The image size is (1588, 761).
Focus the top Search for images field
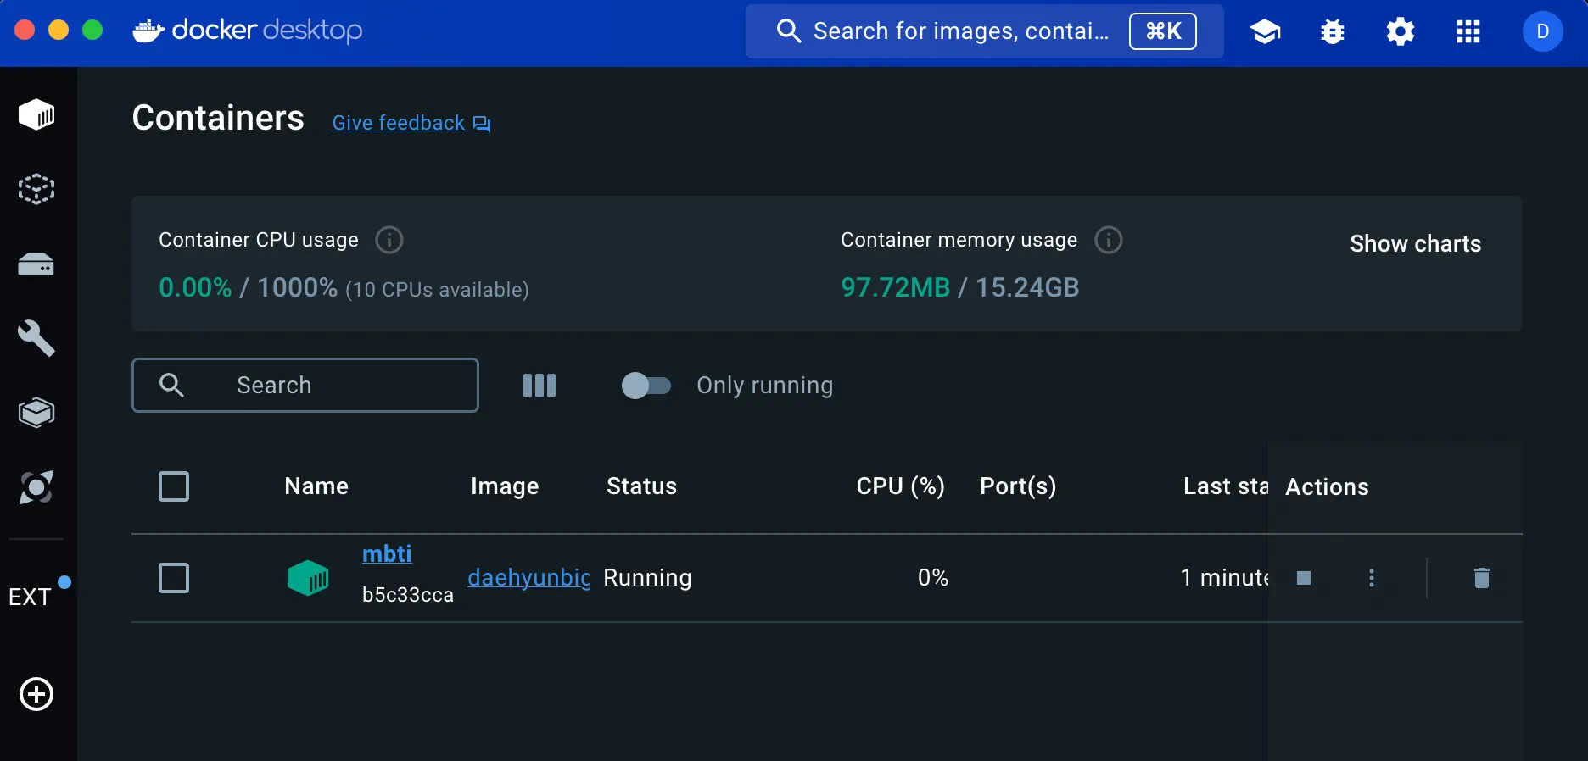coord(984,31)
